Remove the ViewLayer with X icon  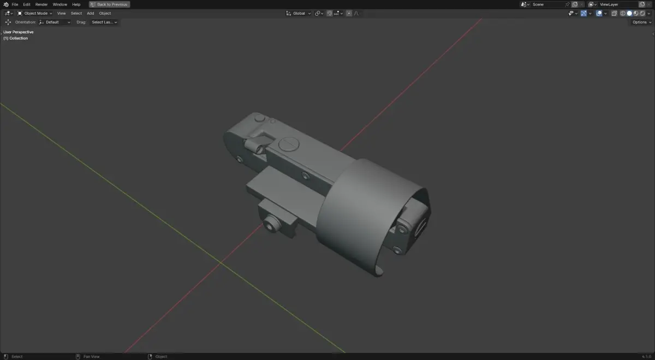coord(650,4)
